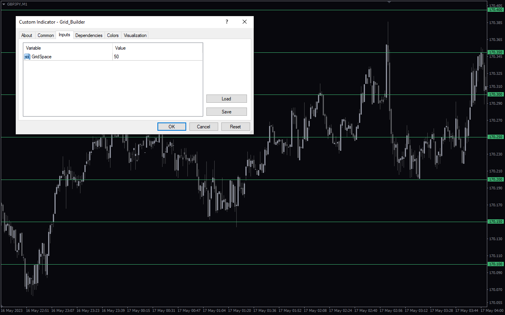Click the 170.350 grid price label
This screenshot has width=505, height=315.
pos(496,52)
